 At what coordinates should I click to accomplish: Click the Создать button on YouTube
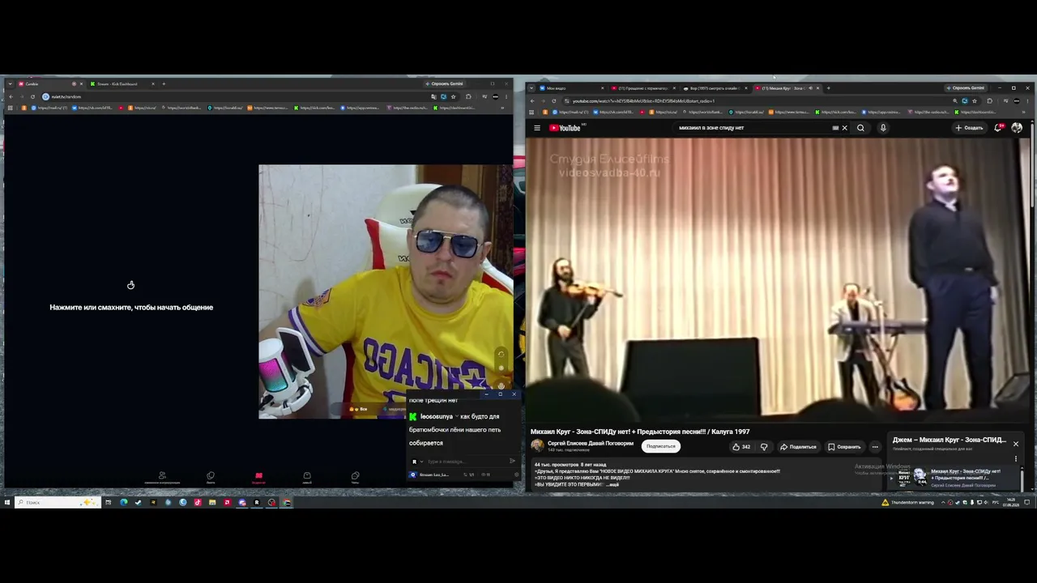pos(969,128)
